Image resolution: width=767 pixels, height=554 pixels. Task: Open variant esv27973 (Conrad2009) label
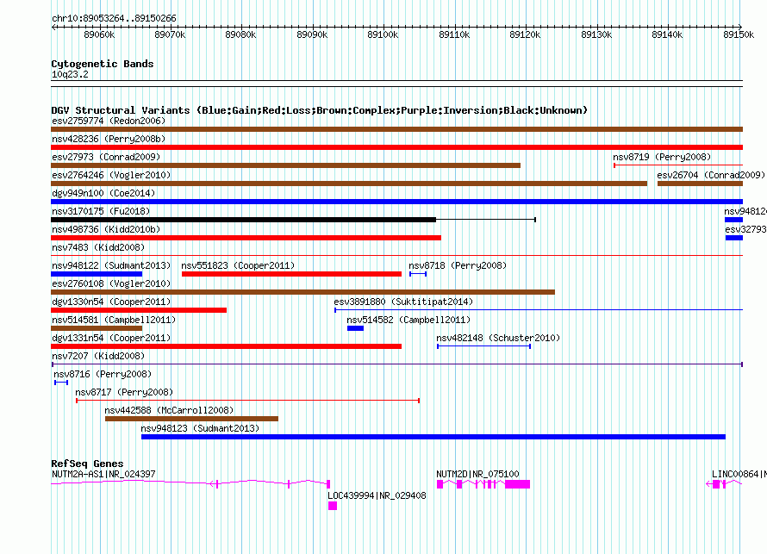pyautogui.click(x=106, y=157)
